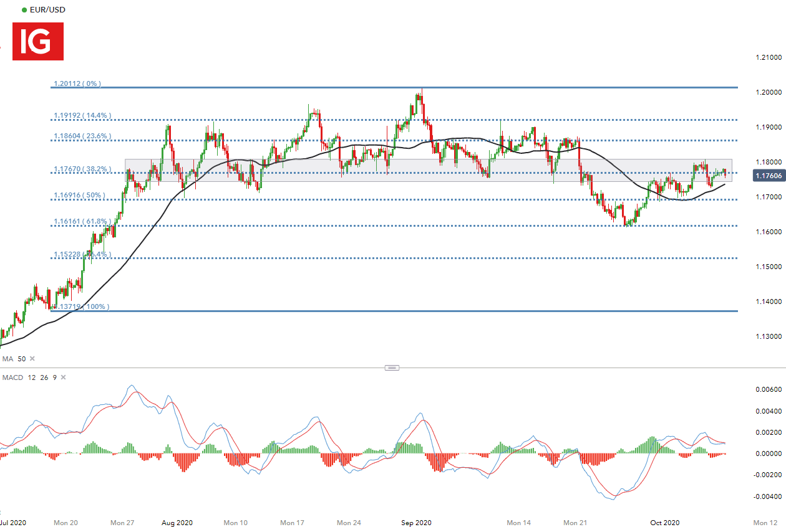The width and height of the screenshot is (786, 527).
Task: Click the 1.20000 price axis value
Action: click(769, 92)
